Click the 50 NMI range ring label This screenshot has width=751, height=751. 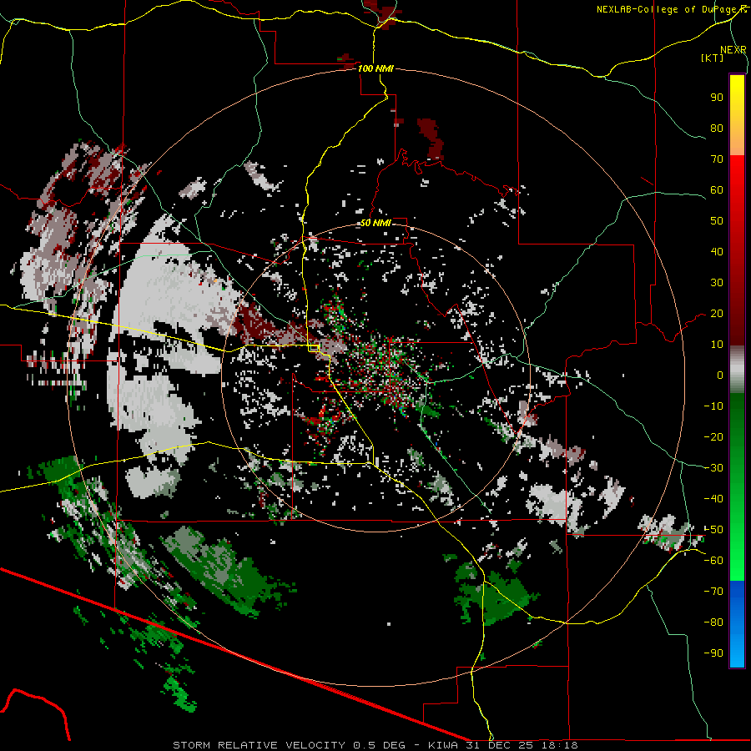point(375,223)
